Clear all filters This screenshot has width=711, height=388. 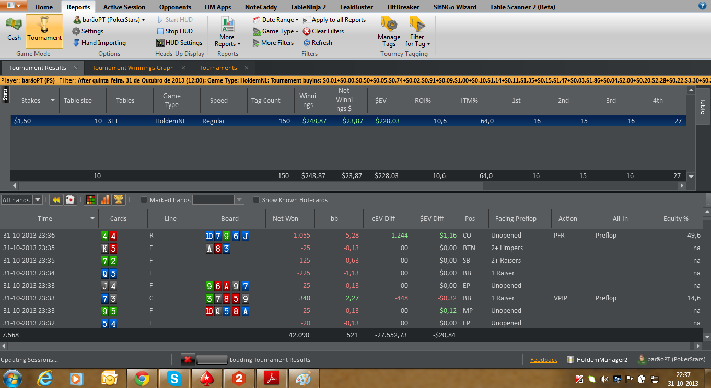[323, 31]
